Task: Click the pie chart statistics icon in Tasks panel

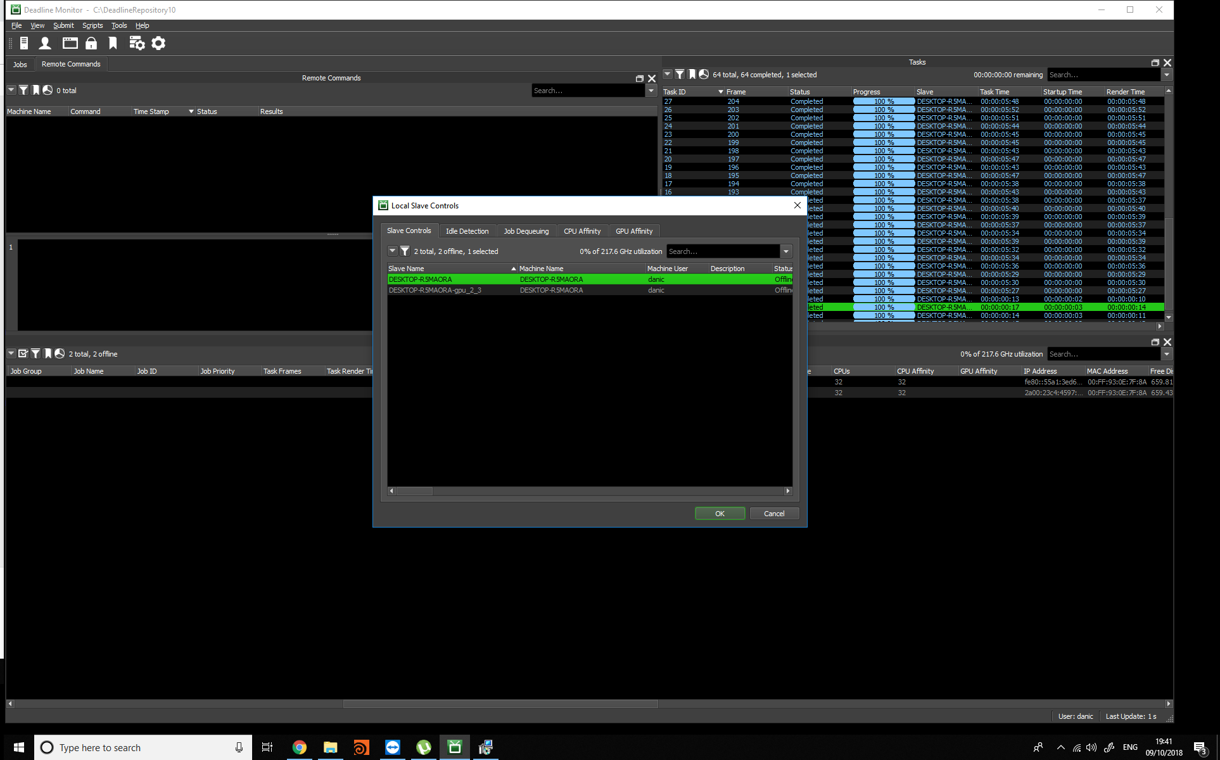Action: [704, 74]
